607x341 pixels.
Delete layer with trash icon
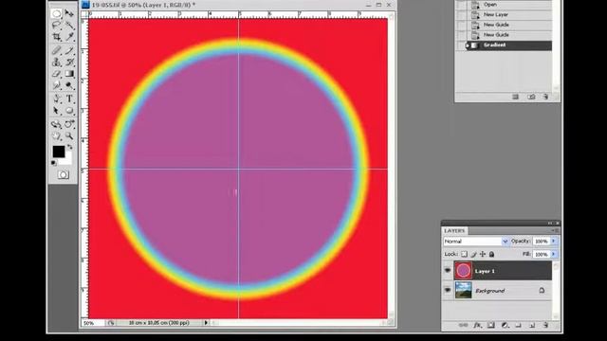coord(545,325)
